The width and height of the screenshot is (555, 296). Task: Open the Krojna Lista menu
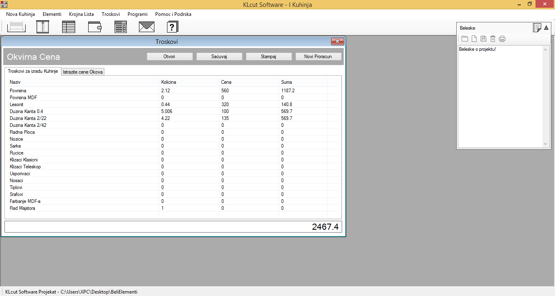pos(81,14)
